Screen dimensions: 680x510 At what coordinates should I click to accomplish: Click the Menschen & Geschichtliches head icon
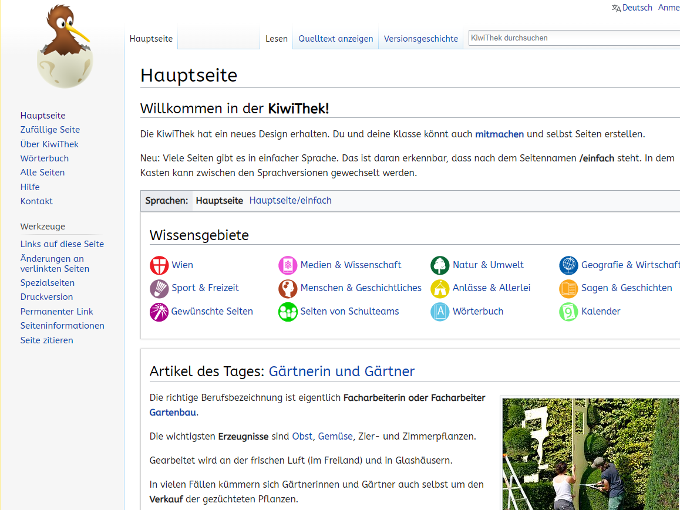tap(288, 288)
